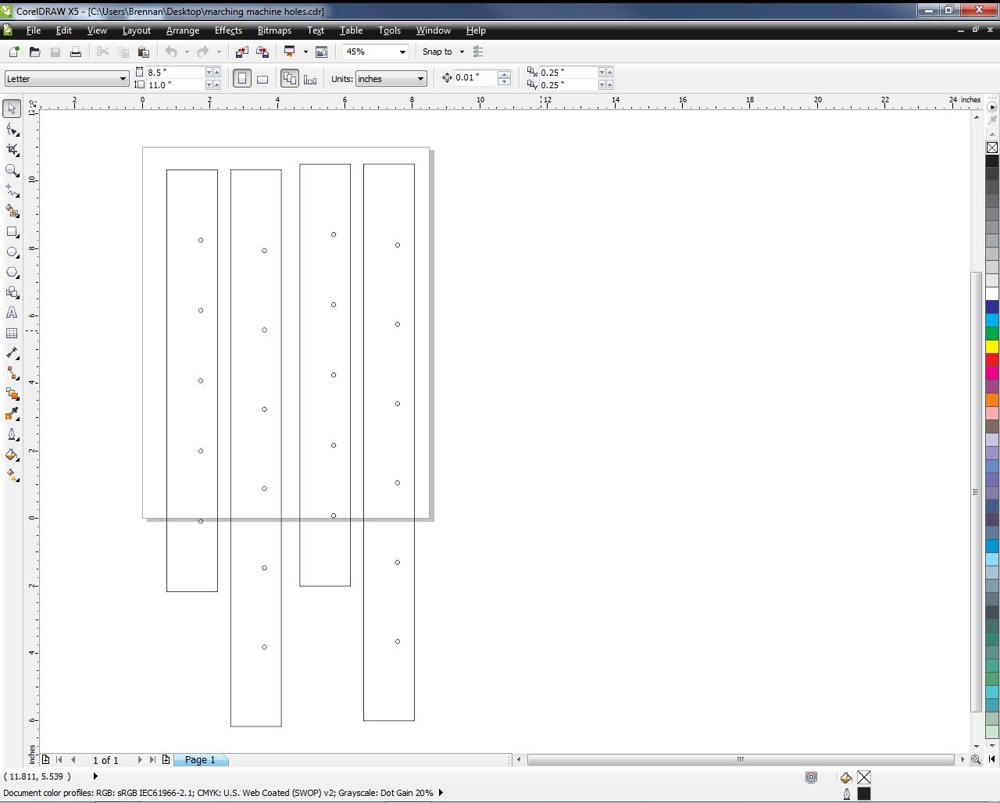Select the Fill bucket tool
This screenshot has height=803, width=1000.
(x=12, y=455)
